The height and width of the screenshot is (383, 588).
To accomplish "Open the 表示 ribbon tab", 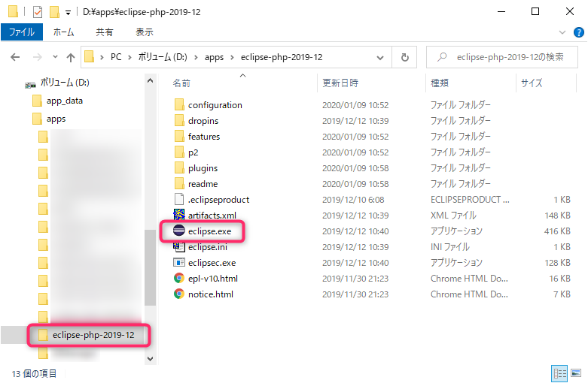I will point(145,32).
